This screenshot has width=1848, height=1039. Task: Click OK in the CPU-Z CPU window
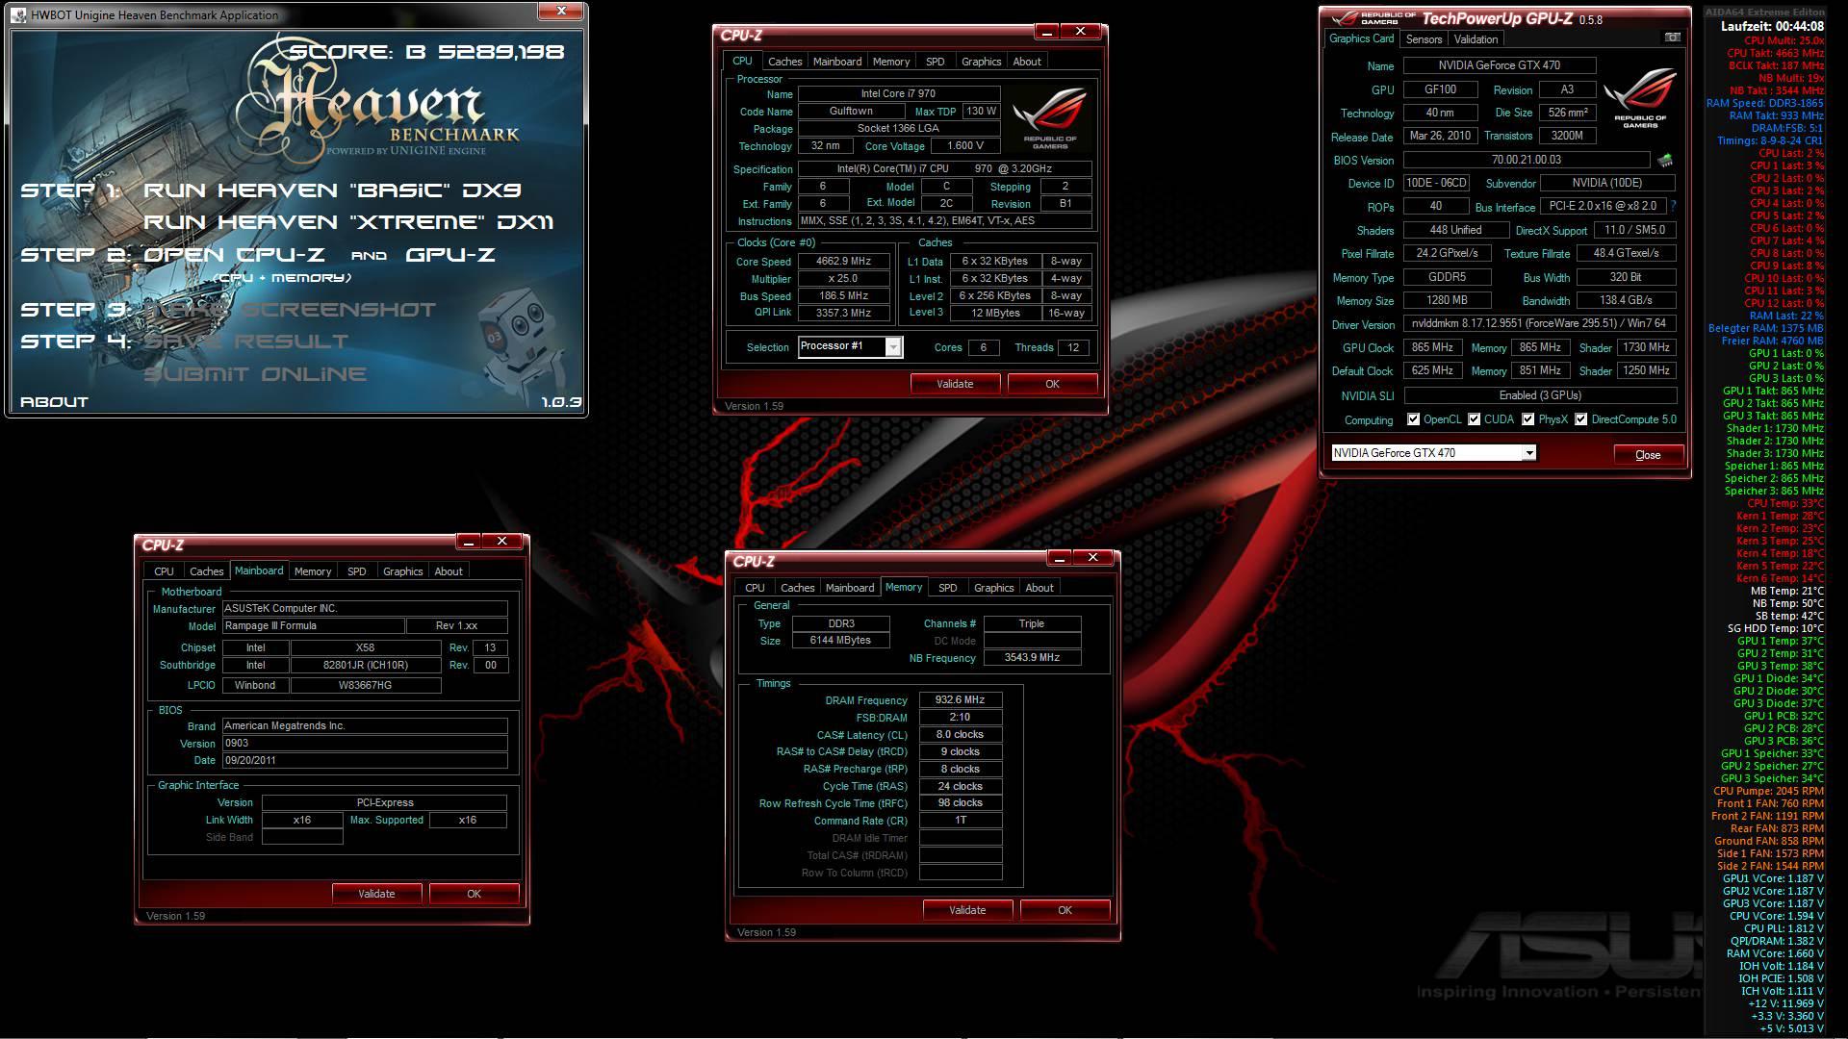[x=1052, y=384]
